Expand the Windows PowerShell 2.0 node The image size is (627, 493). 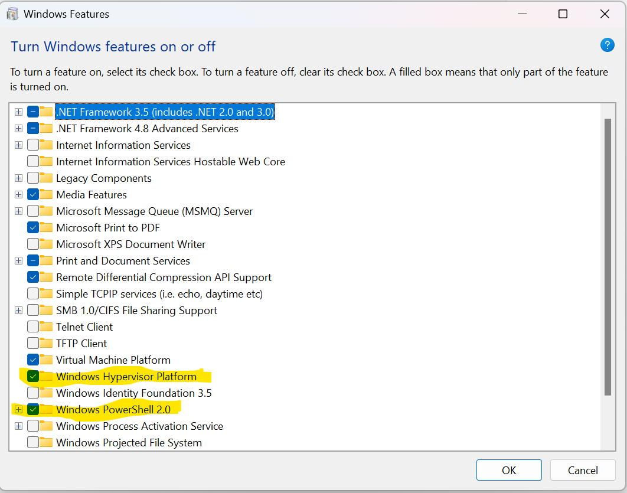click(18, 409)
